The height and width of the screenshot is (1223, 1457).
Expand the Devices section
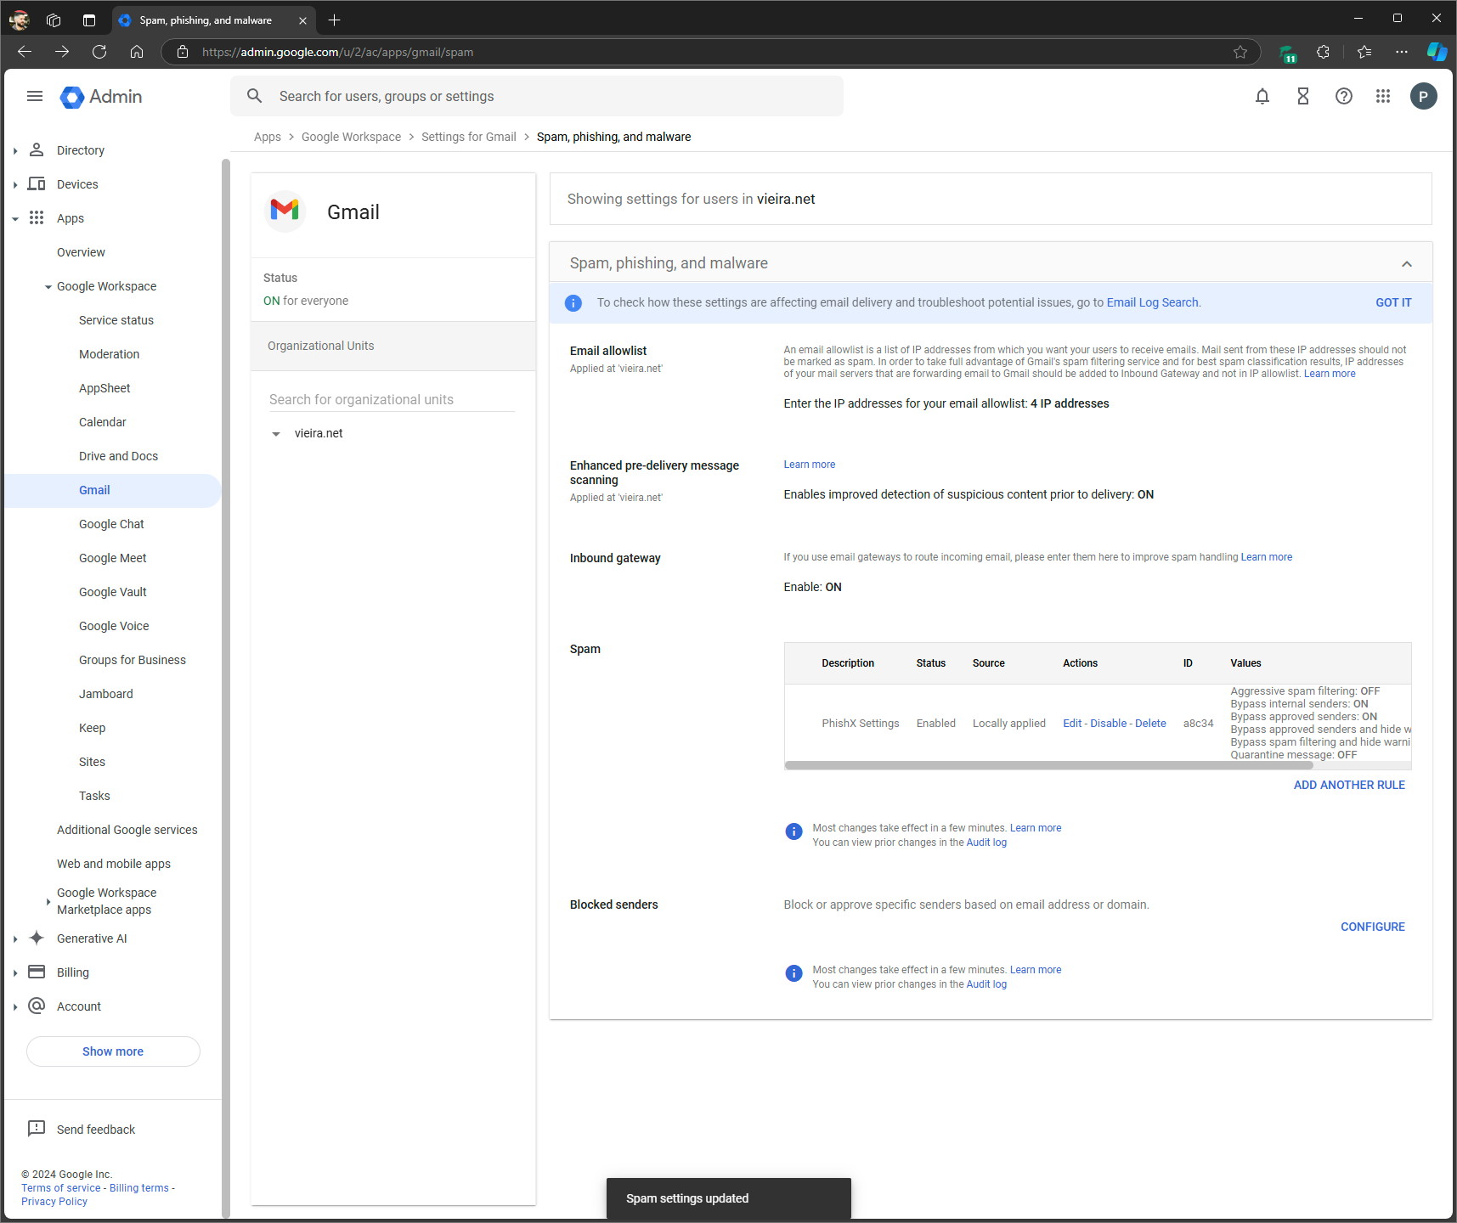point(15,184)
